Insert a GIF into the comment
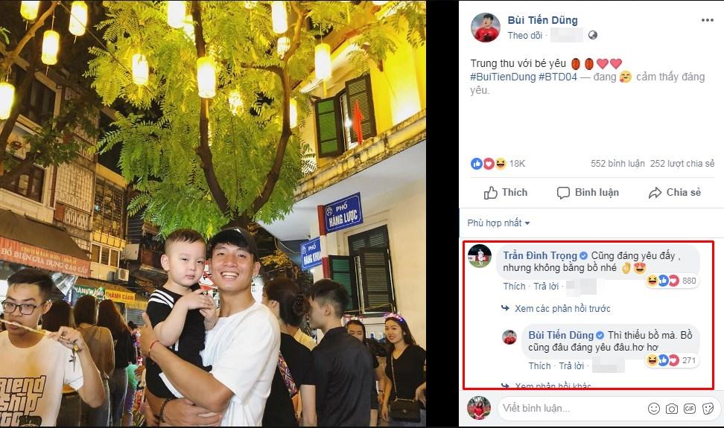Image resolution: width=724 pixels, height=428 pixels. (x=689, y=408)
